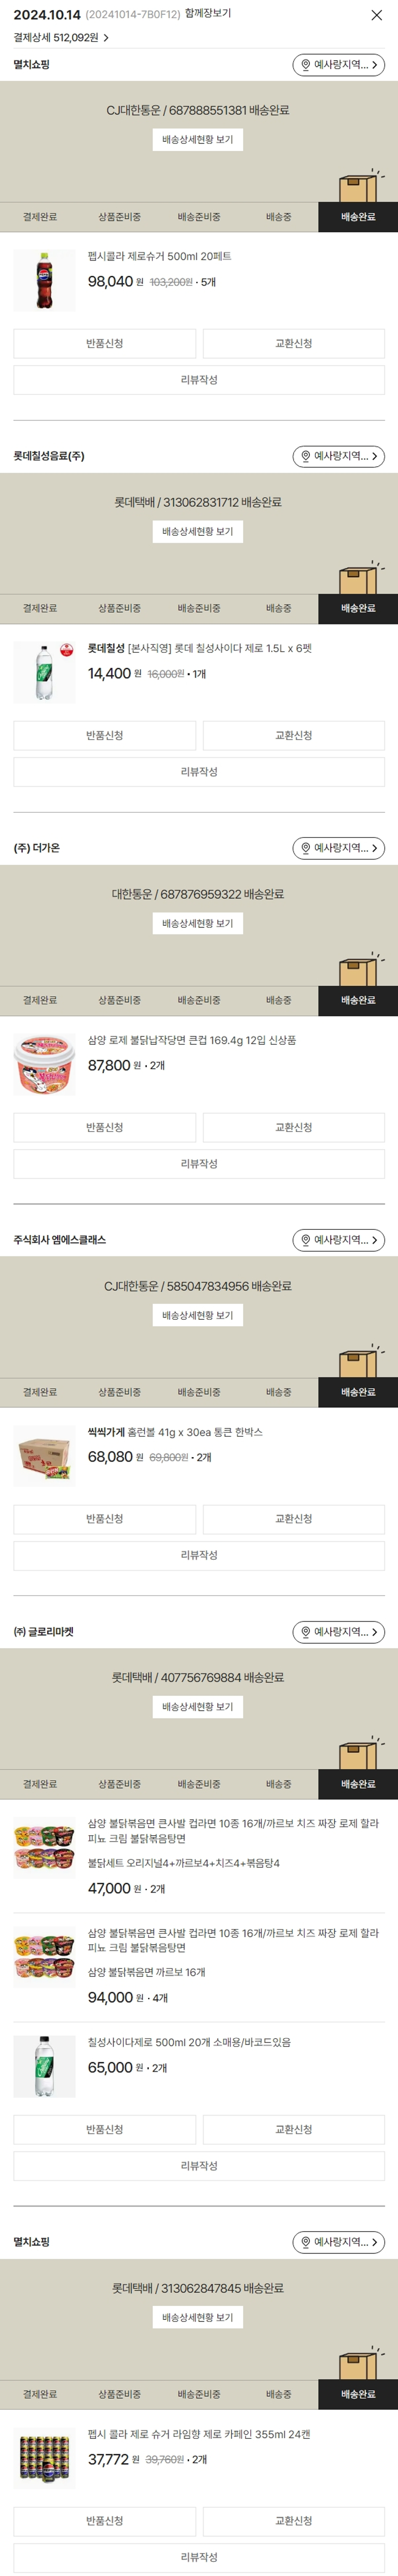Open delivery area dropdown for (주) 더가온

pyautogui.click(x=338, y=848)
